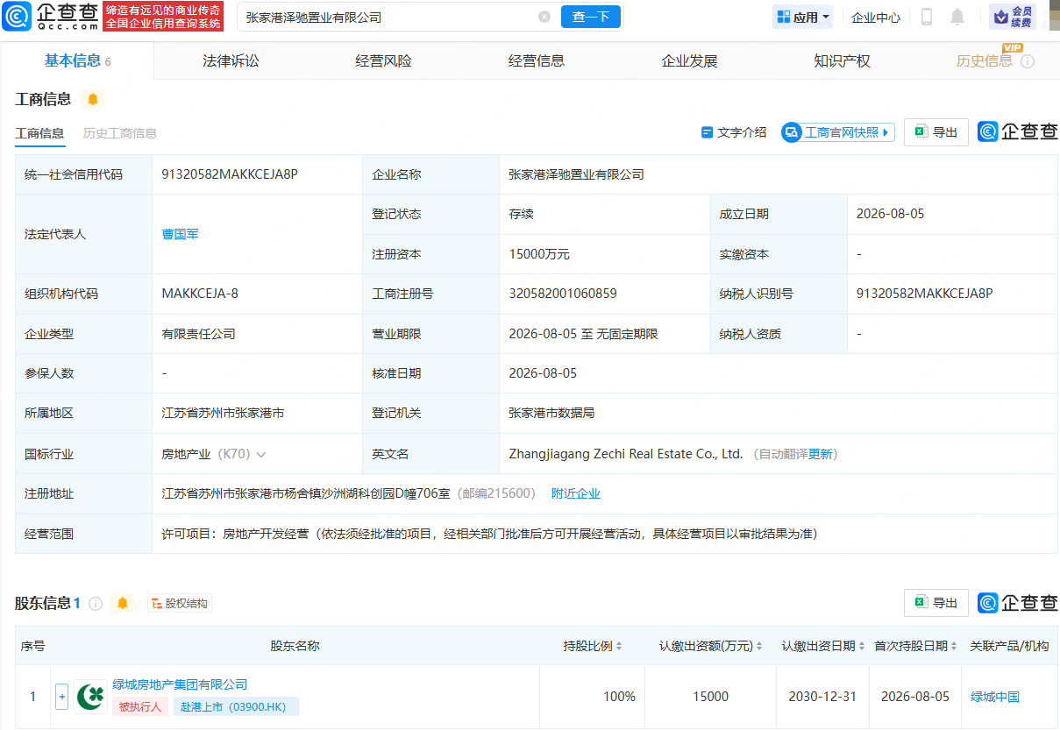
Task: Click the info icon beside 股东信息
Action: point(96,604)
